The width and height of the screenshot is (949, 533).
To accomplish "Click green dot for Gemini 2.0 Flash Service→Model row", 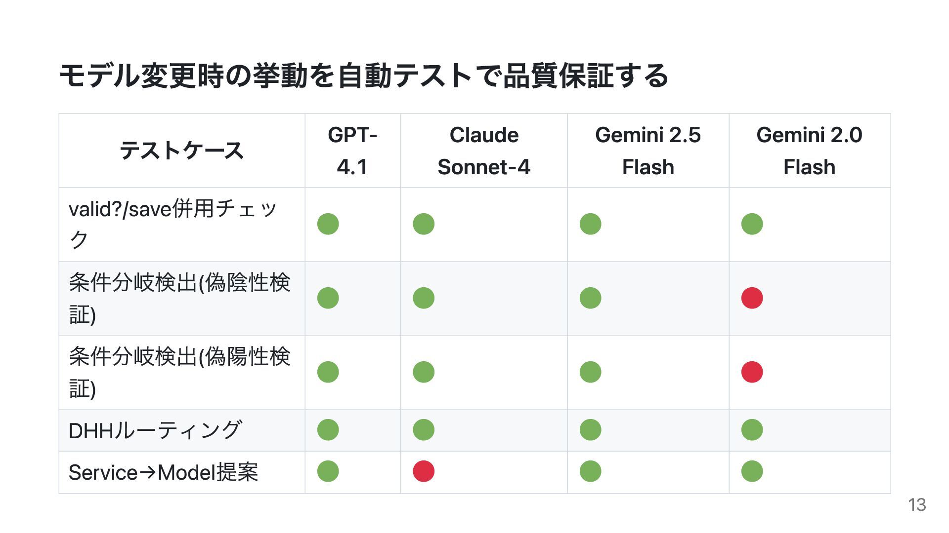I will point(752,471).
